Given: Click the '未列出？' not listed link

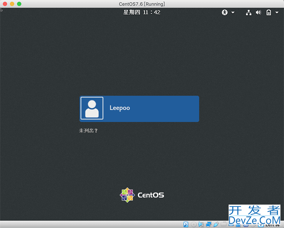Looking at the screenshot, I should (88, 130).
